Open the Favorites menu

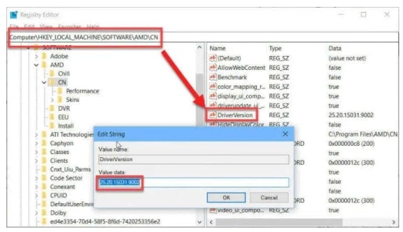(70, 26)
